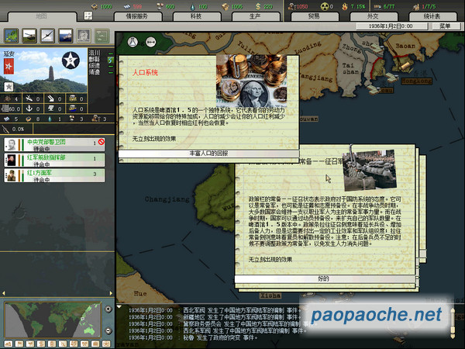Screen dimensions: 465x349
Task: Switch to the 科技 tab
Action: (195, 16)
